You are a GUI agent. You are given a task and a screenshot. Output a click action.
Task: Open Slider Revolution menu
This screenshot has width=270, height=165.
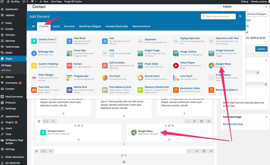tap(14, 157)
